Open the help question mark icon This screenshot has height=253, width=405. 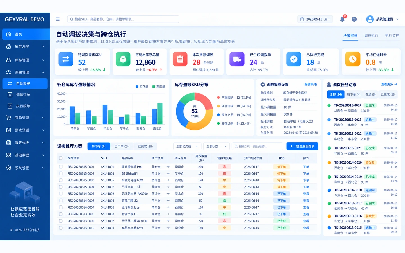354,19
